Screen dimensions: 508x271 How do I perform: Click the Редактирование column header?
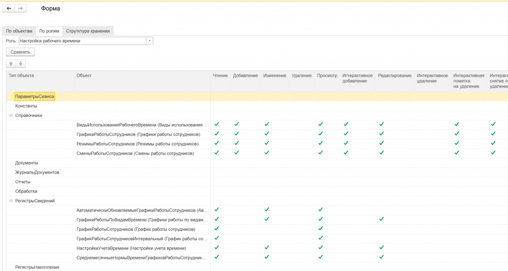(x=394, y=81)
